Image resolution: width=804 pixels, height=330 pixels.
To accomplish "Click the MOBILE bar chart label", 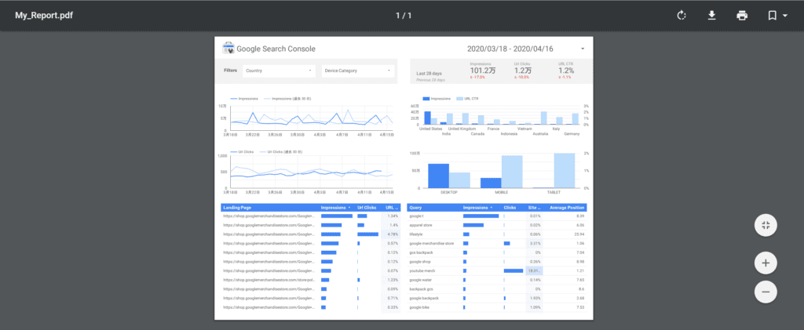I will click(x=501, y=192).
